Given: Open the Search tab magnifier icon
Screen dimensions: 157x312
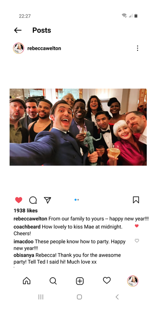Looking at the screenshot, I should pyautogui.click(x=53, y=281).
